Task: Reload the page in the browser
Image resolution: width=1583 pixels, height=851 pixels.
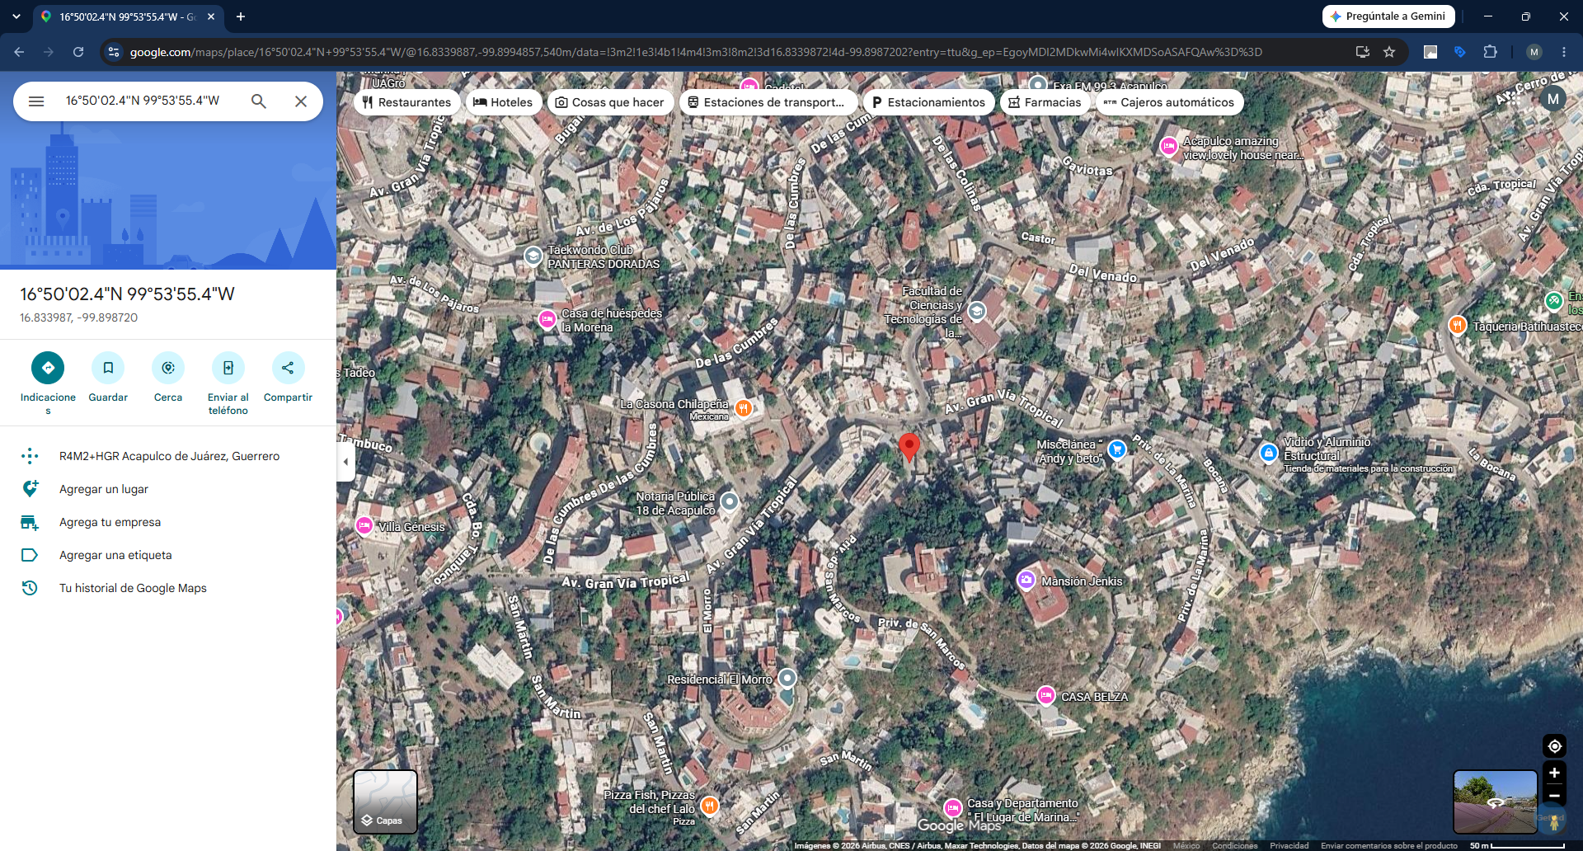Action: pos(78,52)
